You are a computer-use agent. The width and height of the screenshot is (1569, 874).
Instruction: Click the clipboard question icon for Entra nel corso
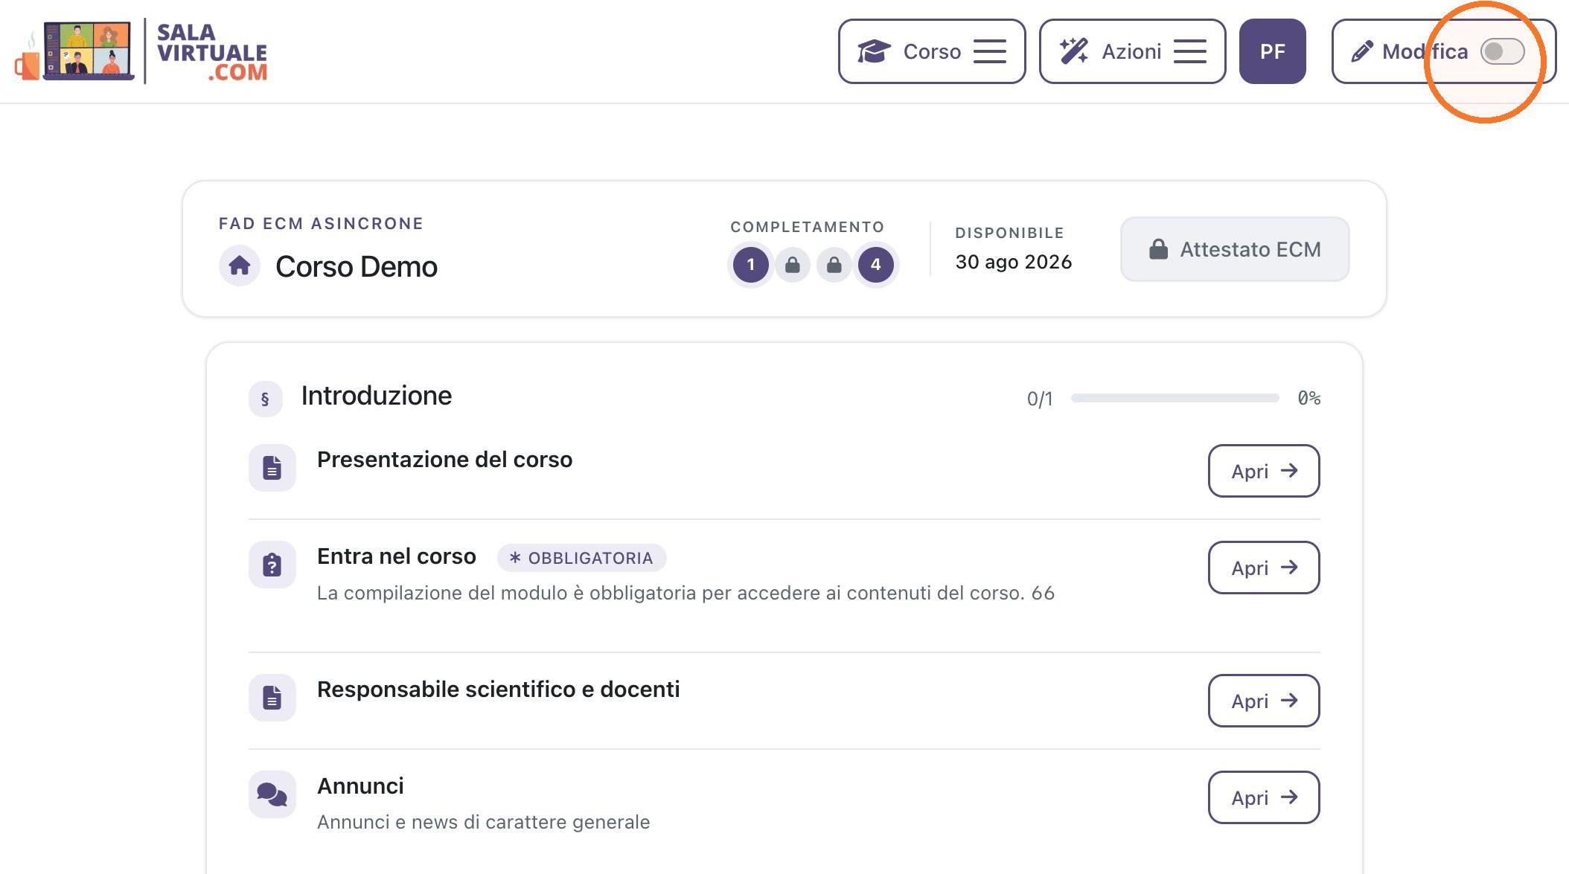click(272, 565)
